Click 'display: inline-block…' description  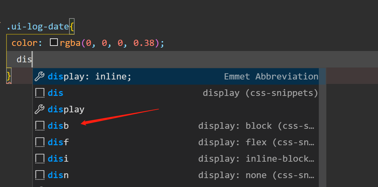coord(257,159)
